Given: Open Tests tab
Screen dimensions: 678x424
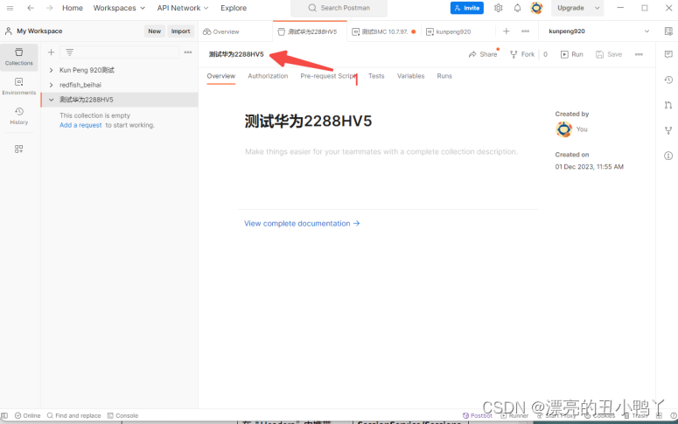Looking at the screenshot, I should (376, 76).
